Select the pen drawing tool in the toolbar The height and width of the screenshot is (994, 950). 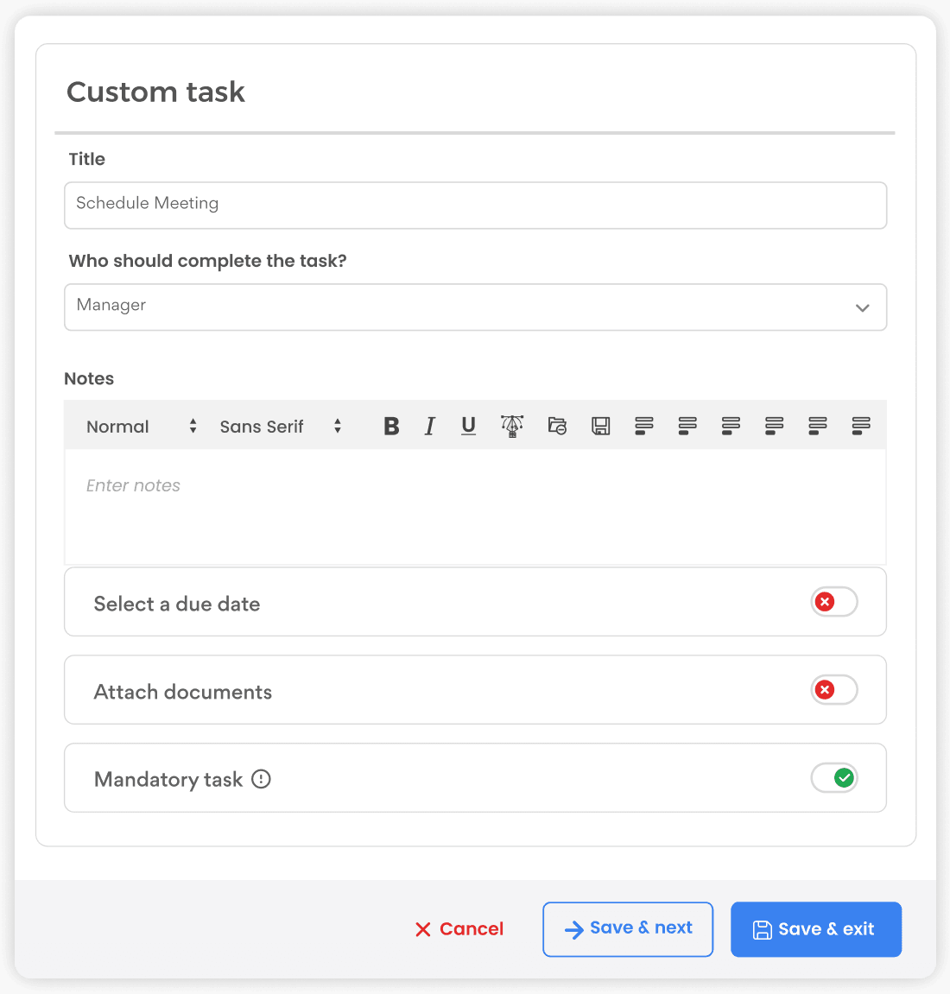pos(511,426)
